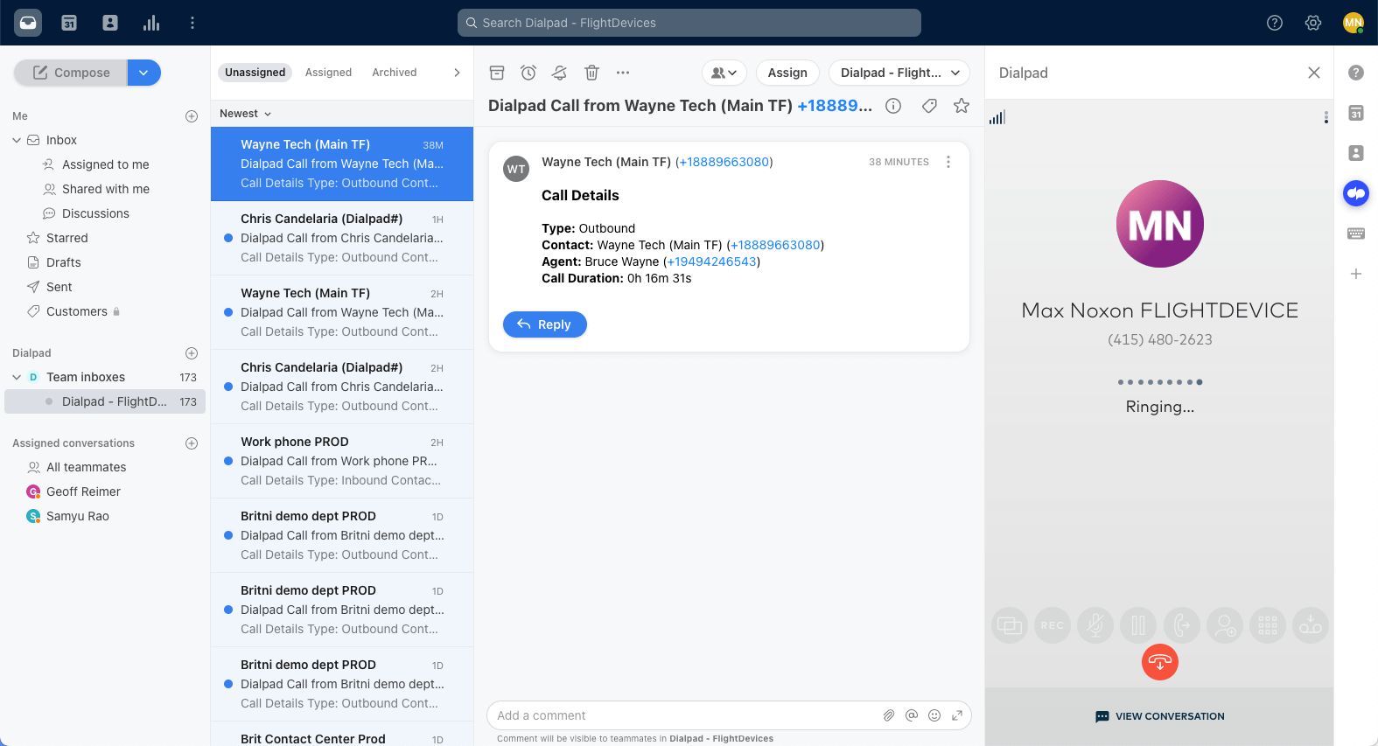Open the calendar icon in top bar
Viewport: 1378px width, 746px height.
(x=69, y=23)
